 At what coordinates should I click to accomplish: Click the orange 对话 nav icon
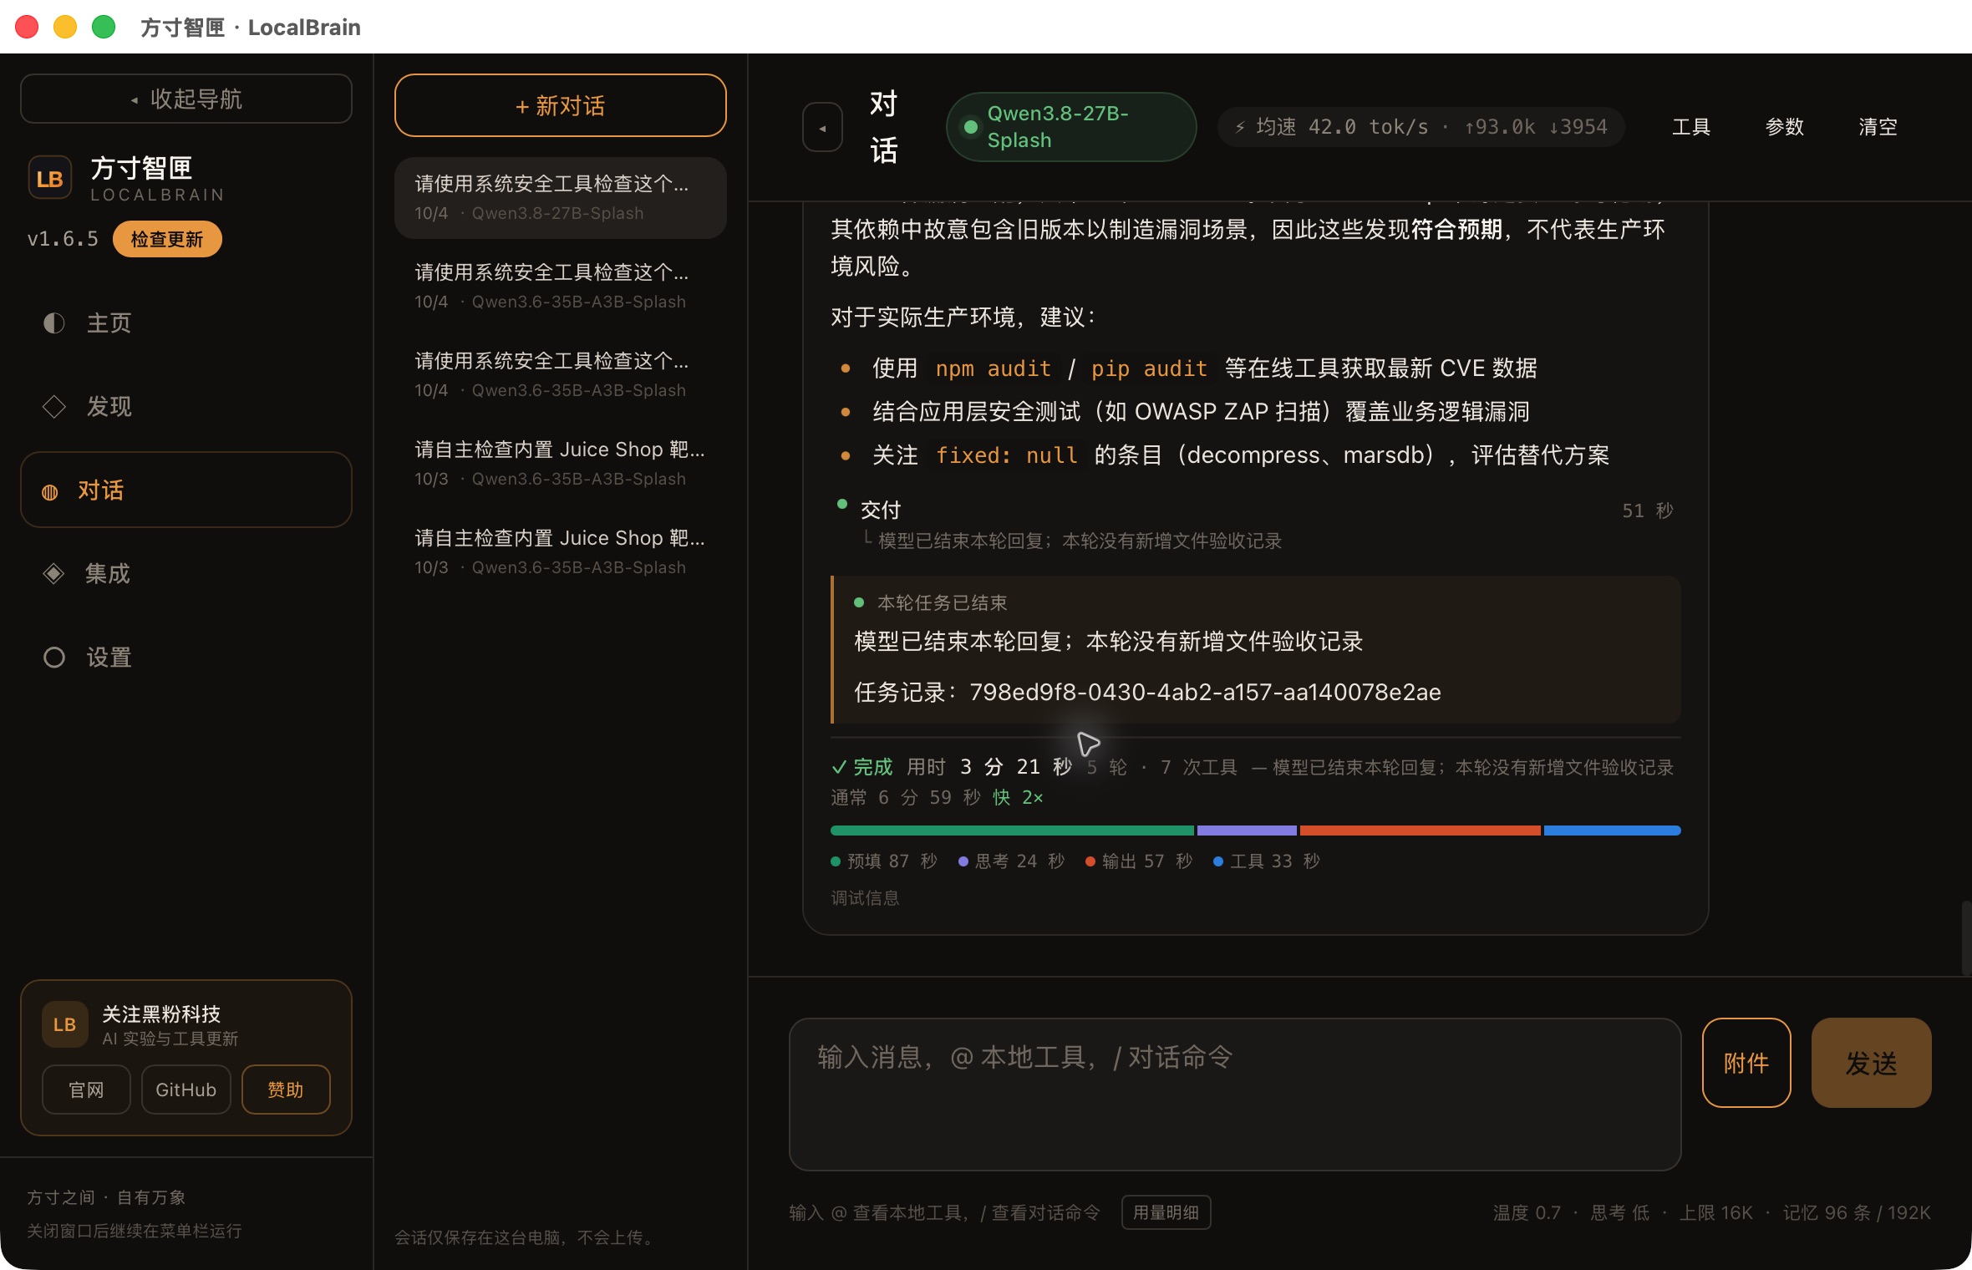pos(50,492)
